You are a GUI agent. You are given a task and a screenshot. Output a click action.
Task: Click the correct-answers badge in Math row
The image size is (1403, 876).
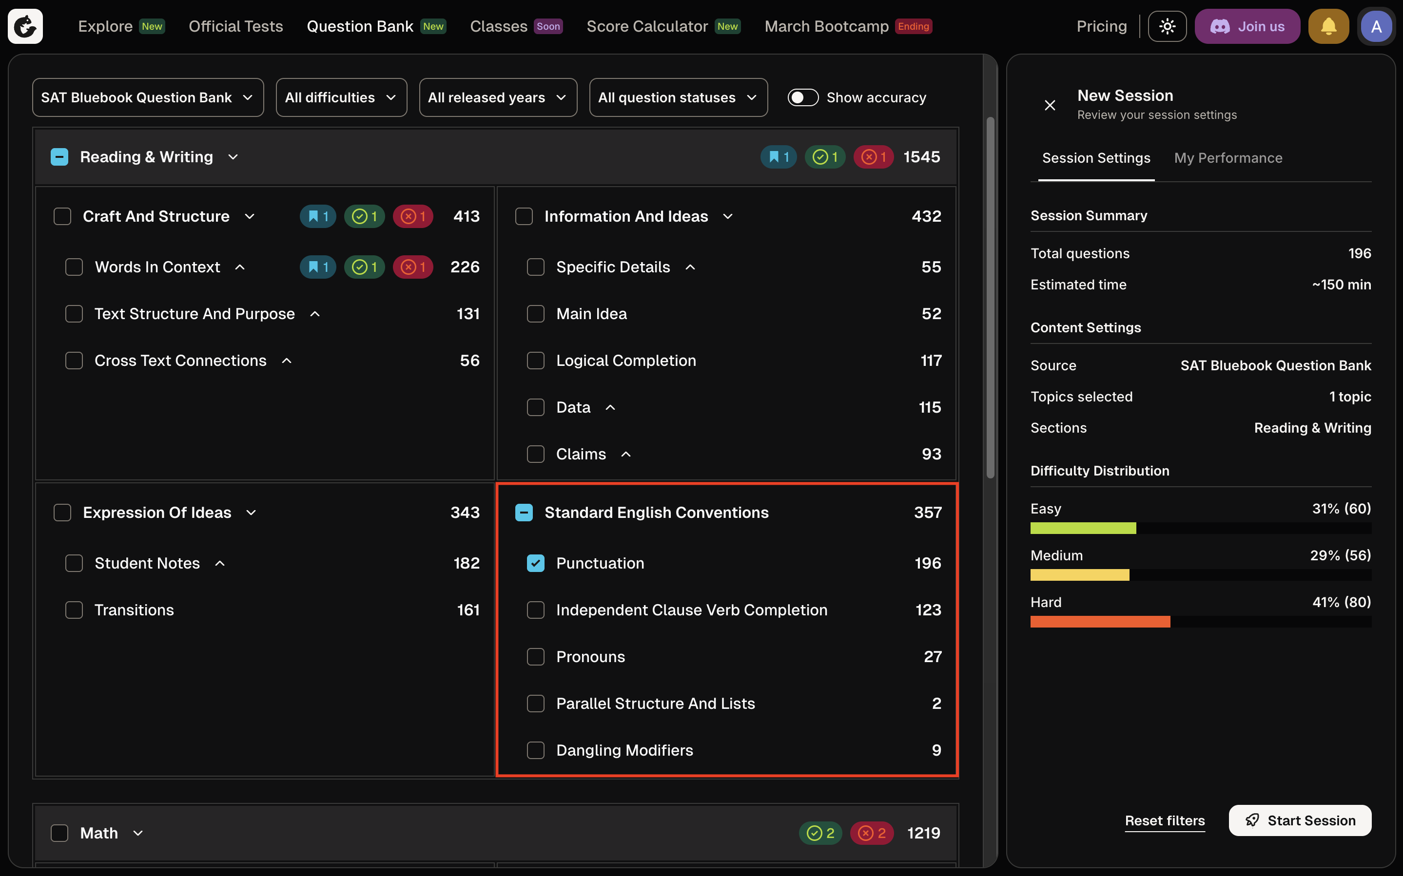click(x=820, y=833)
